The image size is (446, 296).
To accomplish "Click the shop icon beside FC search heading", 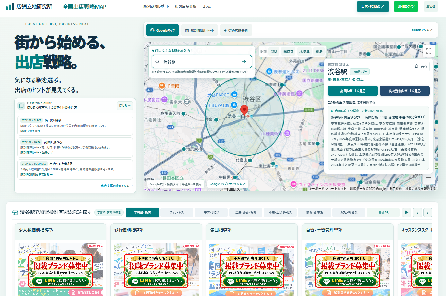I will pos(15,212).
